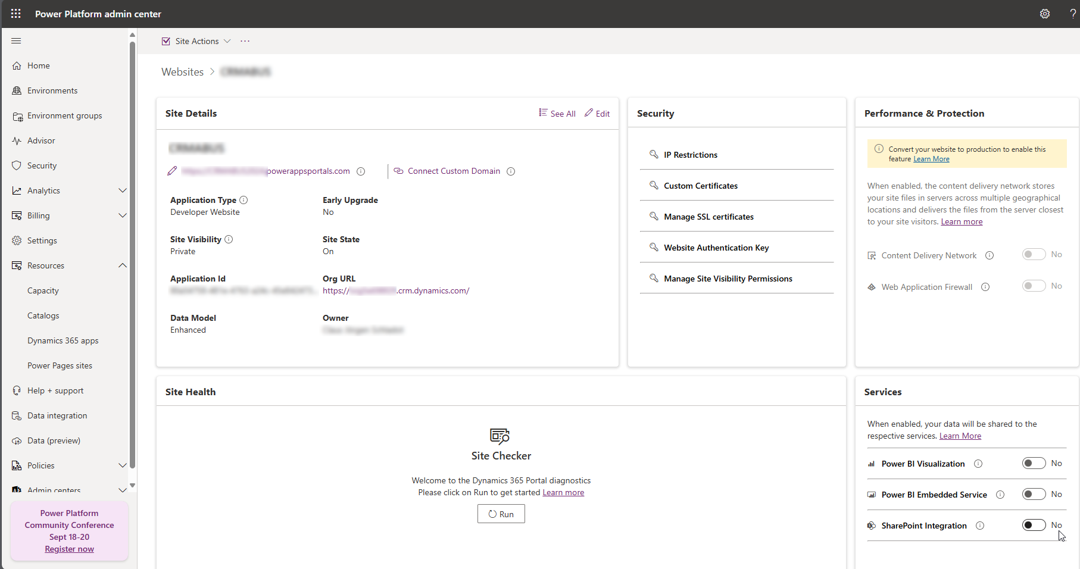Open the Site Actions dropdown
This screenshot has height=569, width=1080.
pos(196,41)
